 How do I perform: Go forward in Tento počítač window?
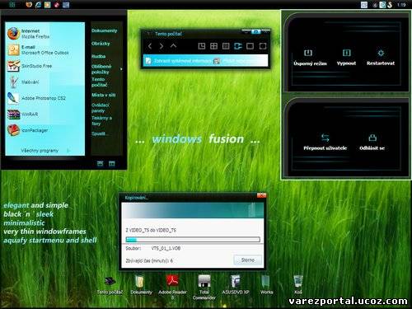point(162,46)
